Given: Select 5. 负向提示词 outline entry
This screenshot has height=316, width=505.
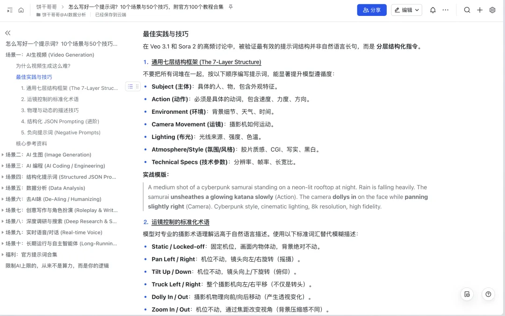Looking at the screenshot, I should tap(60, 132).
